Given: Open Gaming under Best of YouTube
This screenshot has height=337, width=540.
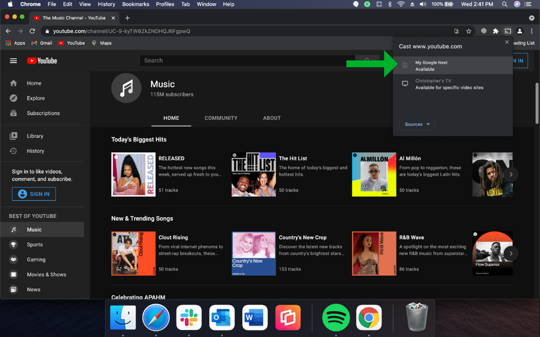Looking at the screenshot, I should [42, 260].
